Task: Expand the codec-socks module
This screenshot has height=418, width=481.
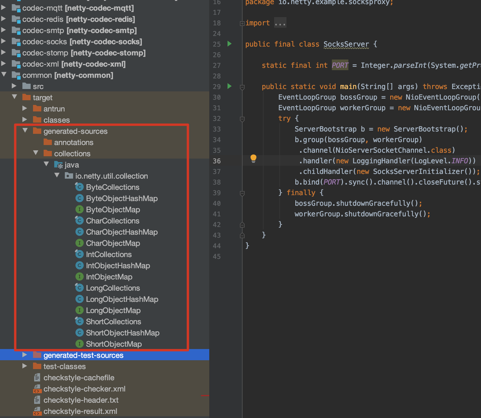Action: tap(4, 41)
